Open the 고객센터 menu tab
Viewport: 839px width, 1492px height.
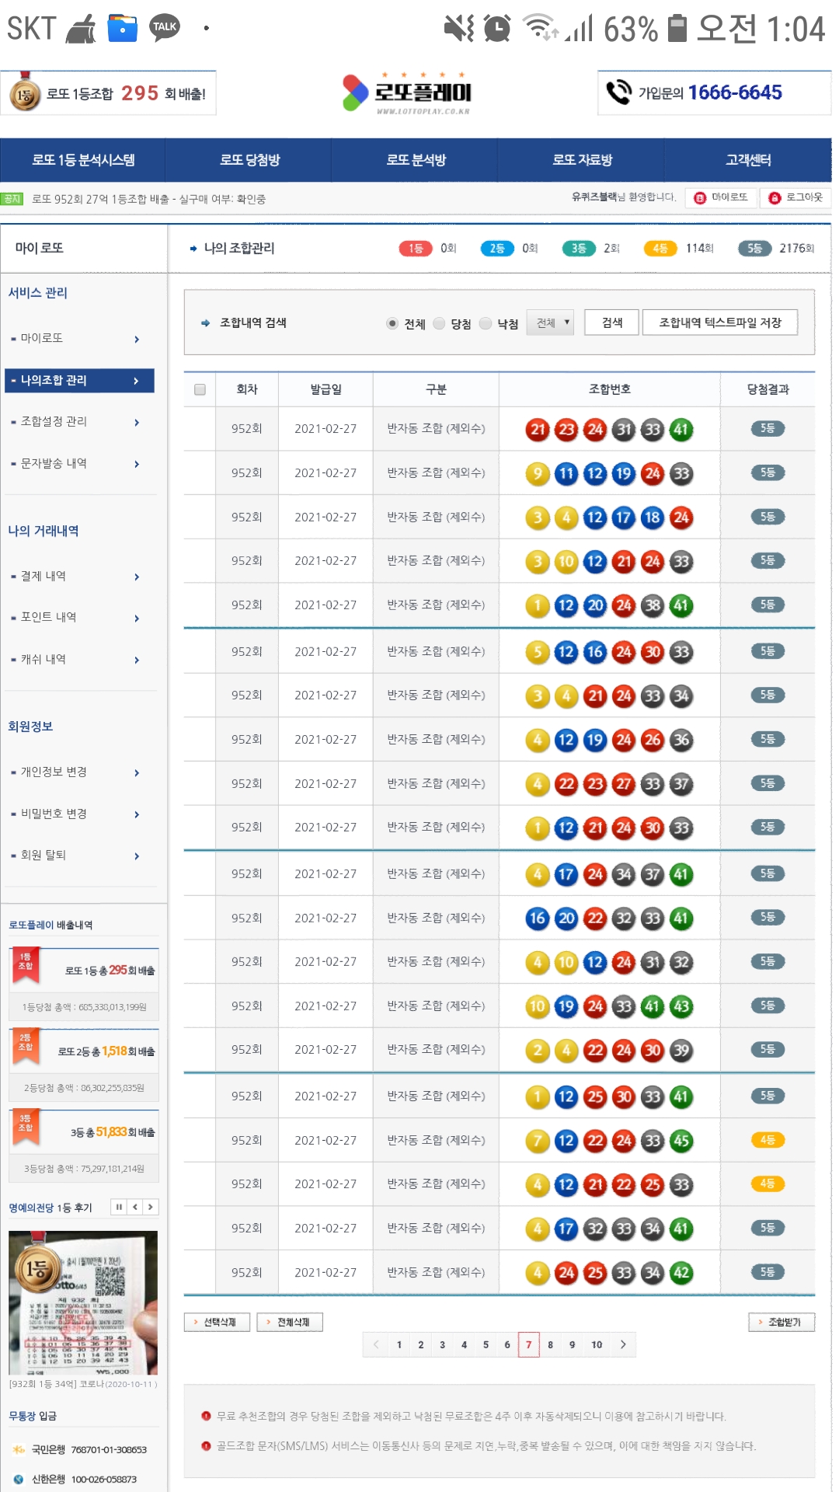click(747, 160)
